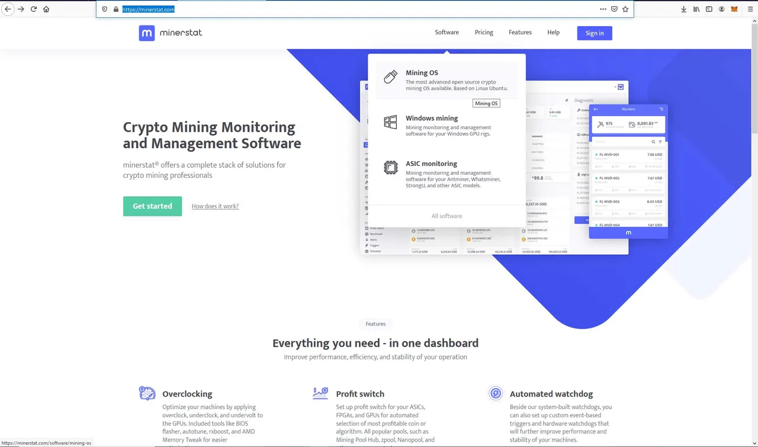
Task: Open the browser home page icon
Action: pos(46,9)
